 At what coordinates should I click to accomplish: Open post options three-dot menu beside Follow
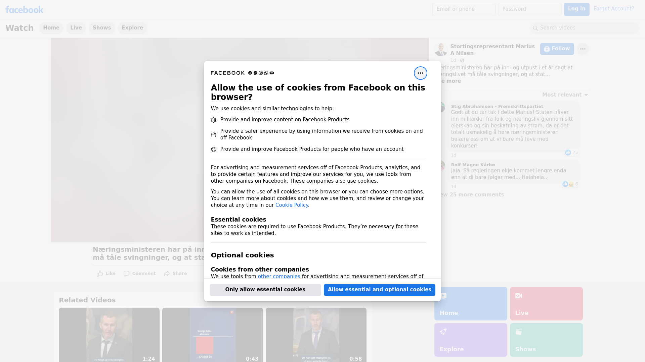click(583, 49)
